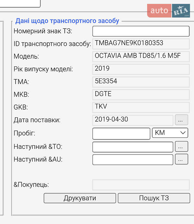This screenshot has width=194, height=224.
Task: Click the Друкувати button
Action: (80, 198)
